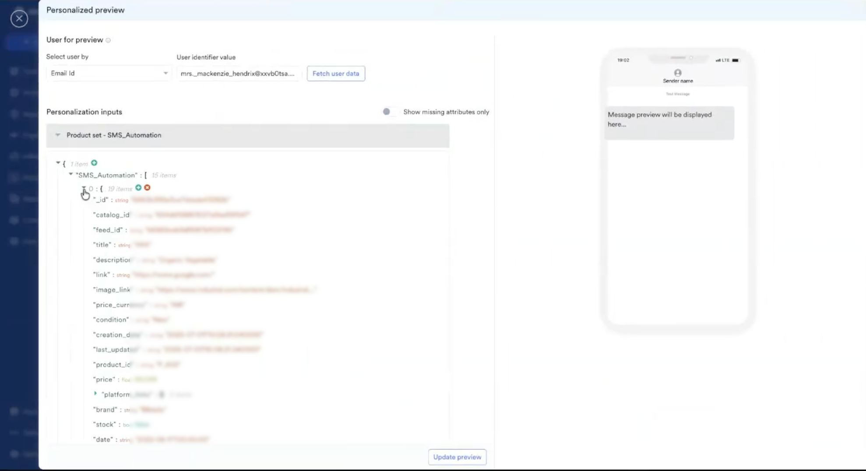Select the "price" key
This screenshot has height=471, width=866.
click(x=104, y=380)
